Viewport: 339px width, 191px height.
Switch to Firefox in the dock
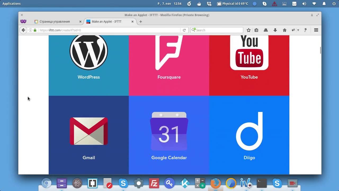(216, 183)
